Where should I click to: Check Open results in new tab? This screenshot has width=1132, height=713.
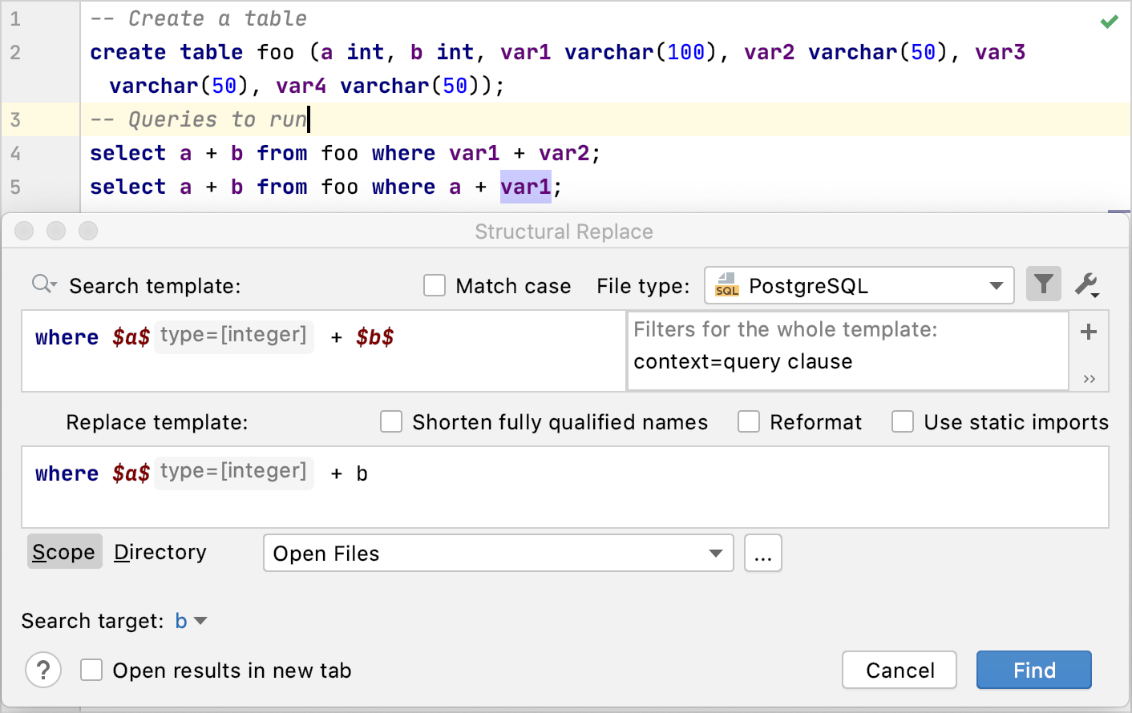(91, 670)
